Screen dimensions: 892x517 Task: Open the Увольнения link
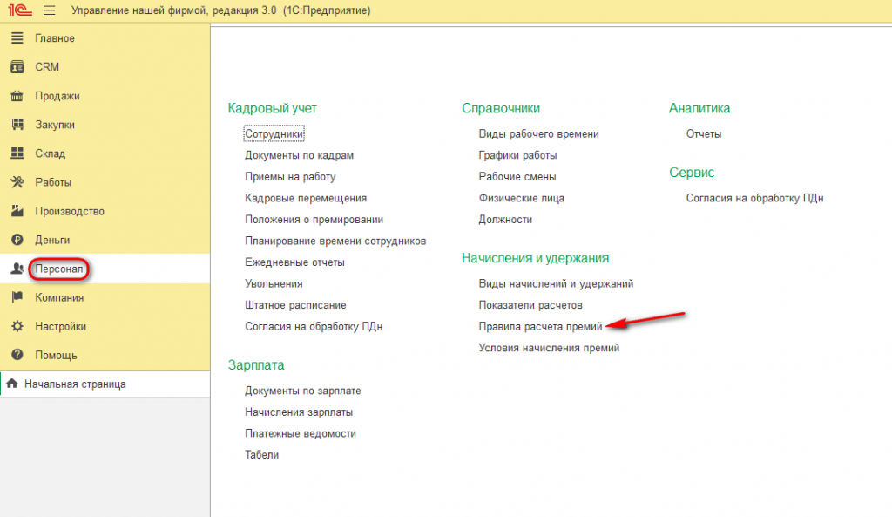pos(274,283)
